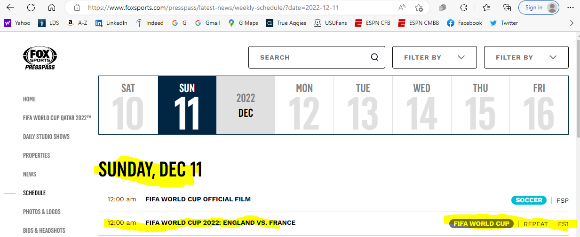Open Photos & Logos sidebar item
This screenshot has height=237, width=580.
[42, 212]
